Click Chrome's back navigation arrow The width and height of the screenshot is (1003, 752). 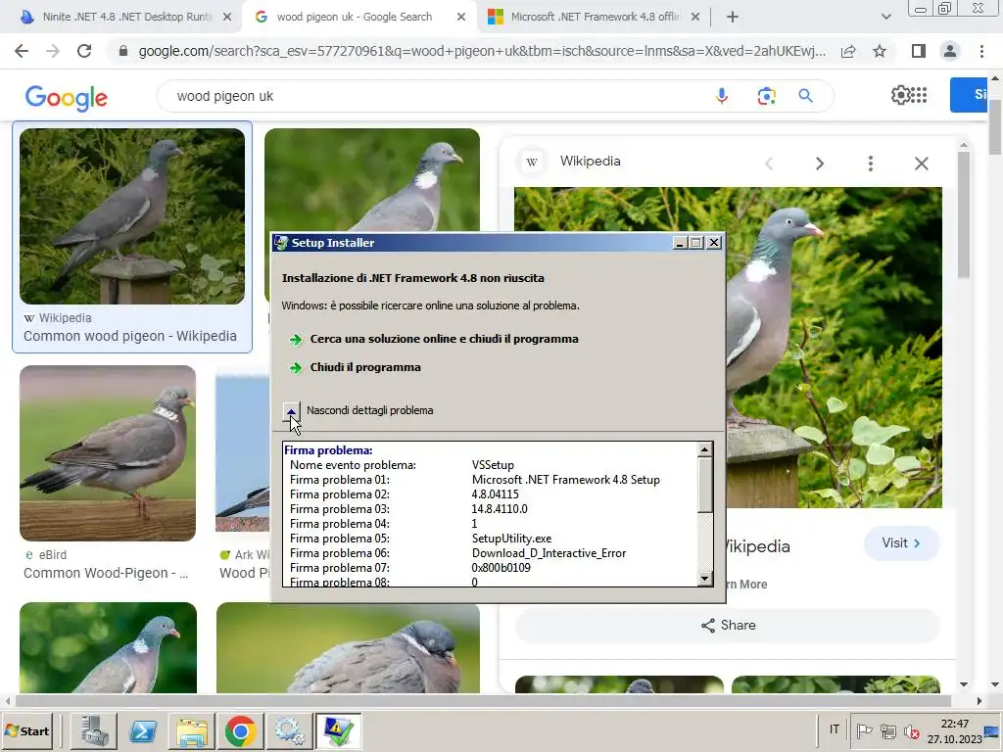[22, 51]
